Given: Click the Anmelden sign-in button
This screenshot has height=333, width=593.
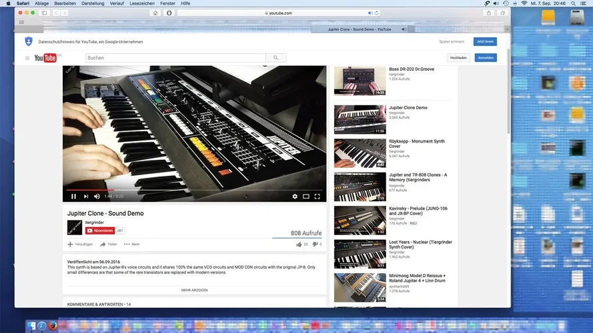Looking at the screenshot, I should point(486,58).
